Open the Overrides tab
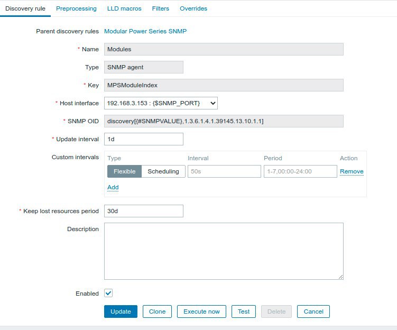 click(193, 8)
